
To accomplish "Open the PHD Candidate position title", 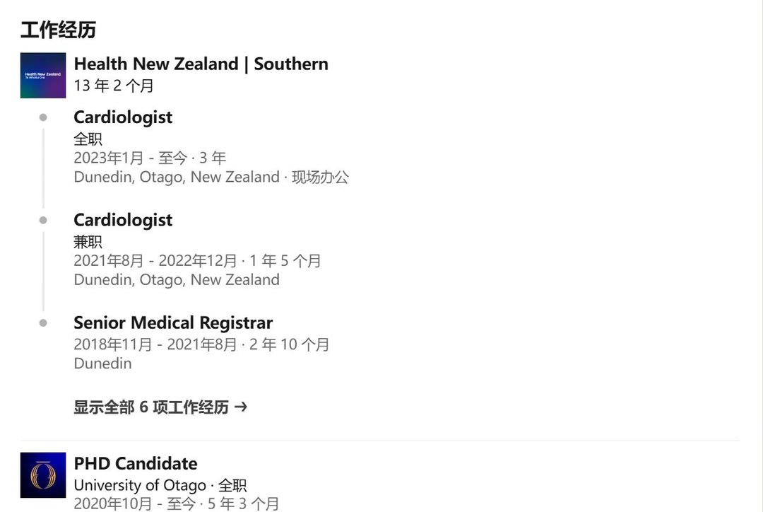I will click(136, 464).
